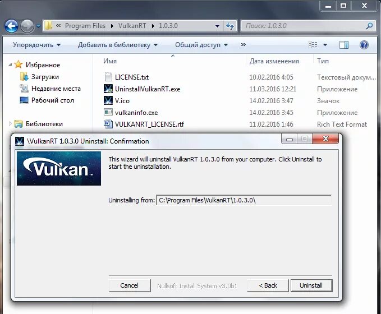This screenshot has width=381, height=314.
Task: Select the V.ico file
Action: [122, 101]
